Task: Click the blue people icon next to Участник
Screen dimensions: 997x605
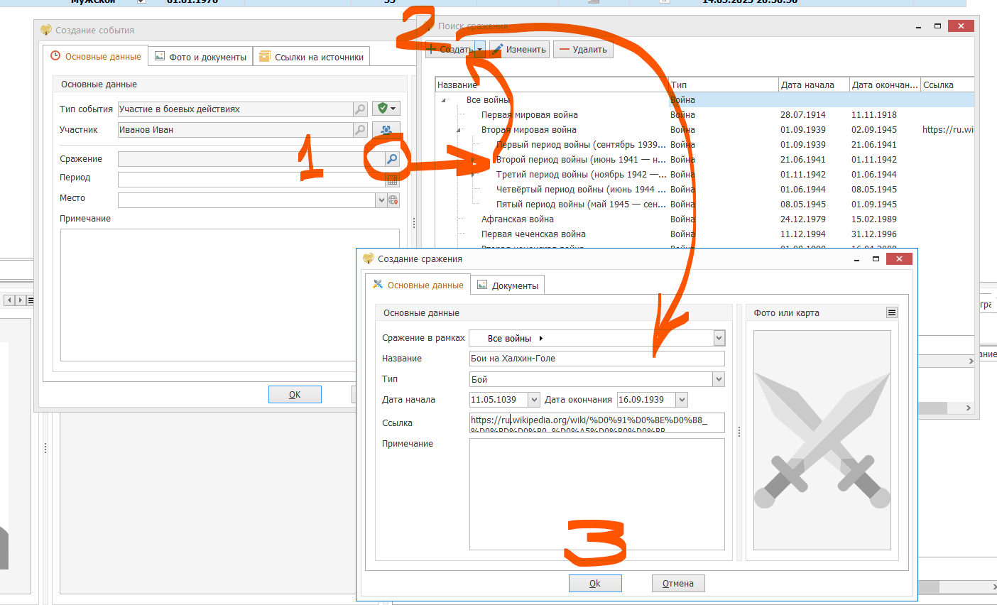Action: point(386,130)
